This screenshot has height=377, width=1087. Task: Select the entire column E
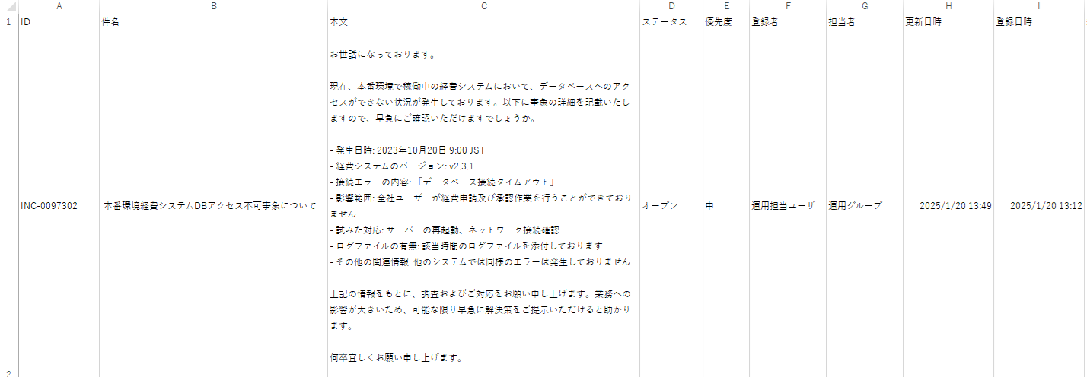coord(725,6)
